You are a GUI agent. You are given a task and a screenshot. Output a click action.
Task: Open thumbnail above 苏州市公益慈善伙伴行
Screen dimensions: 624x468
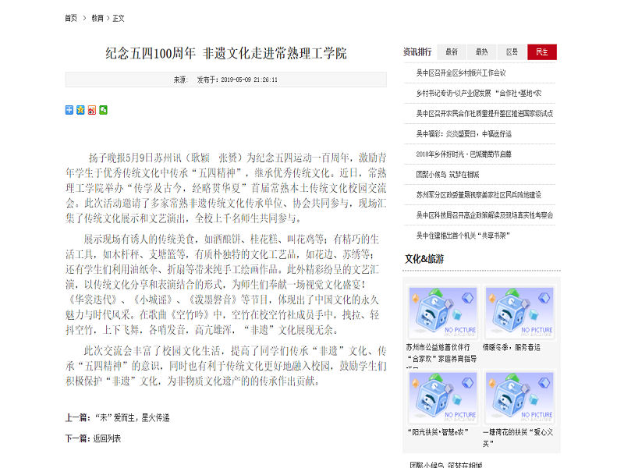point(443,311)
